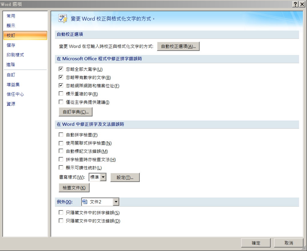Screen dimensions: 307x251
Task: Open the 書寫樣式 dropdown arrow
Action: (x=103, y=177)
